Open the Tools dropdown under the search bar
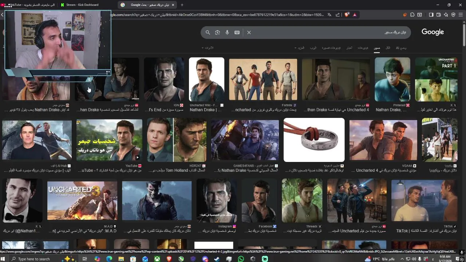Image resolution: width=466 pixels, height=262 pixels. point(208,48)
